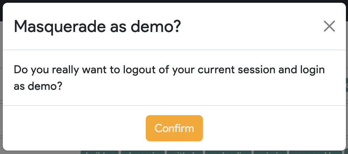This screenshot has height=154, width=348.
Task: Confirm masquerading as the demo user
Action: (x=174, y=128)
